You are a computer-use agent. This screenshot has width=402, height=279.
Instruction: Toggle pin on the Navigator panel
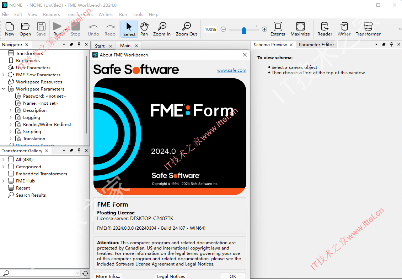coord(79,44)
